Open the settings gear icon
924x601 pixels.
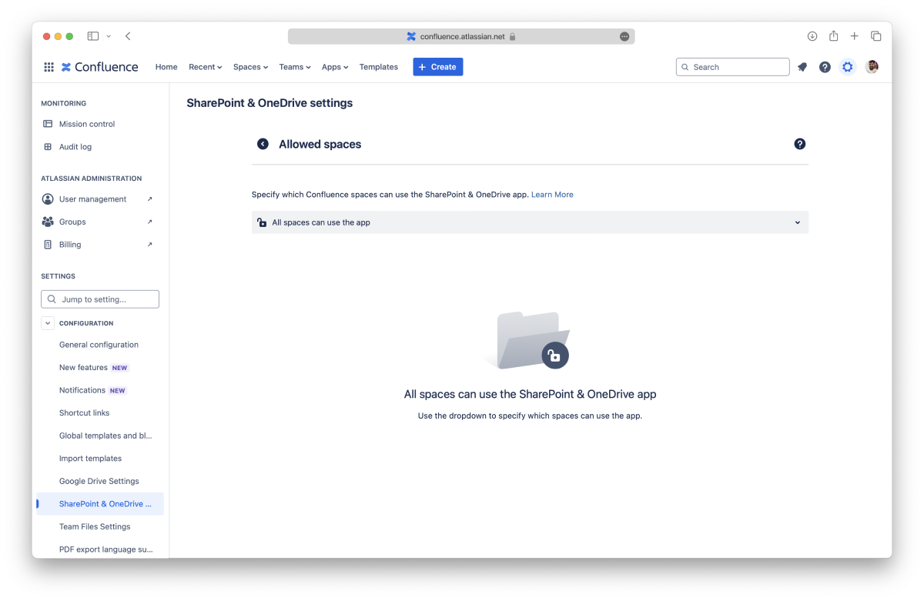[848, 67]
